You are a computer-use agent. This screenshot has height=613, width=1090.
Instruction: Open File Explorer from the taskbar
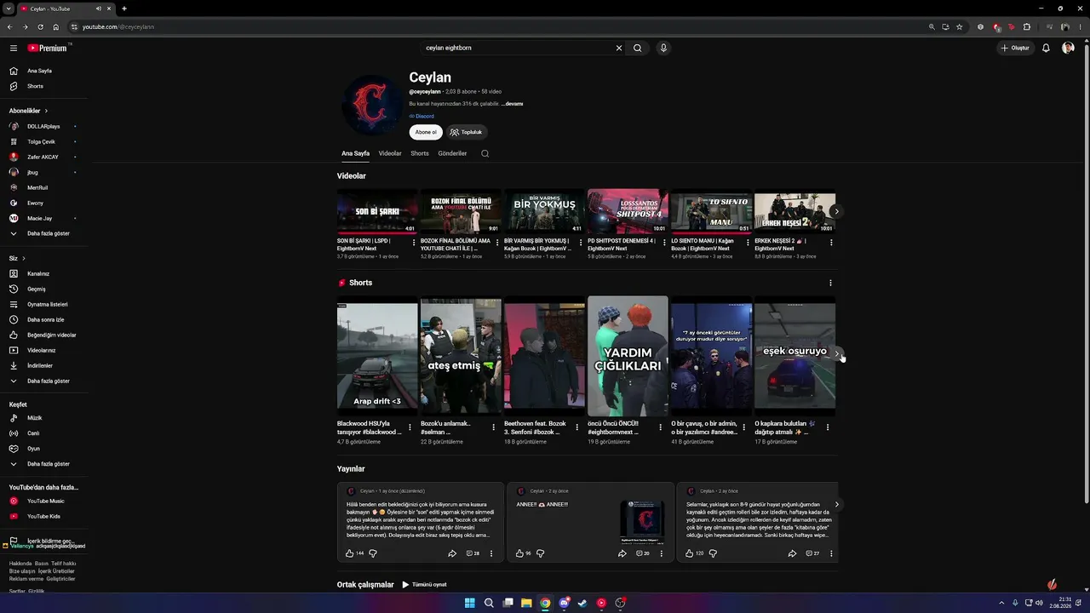tap(526, 603)
